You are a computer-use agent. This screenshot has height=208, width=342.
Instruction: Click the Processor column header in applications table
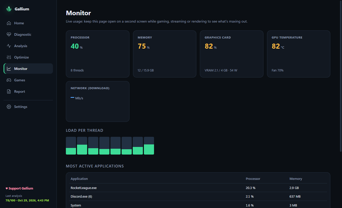pyautogui.click(x=253, y=179)
